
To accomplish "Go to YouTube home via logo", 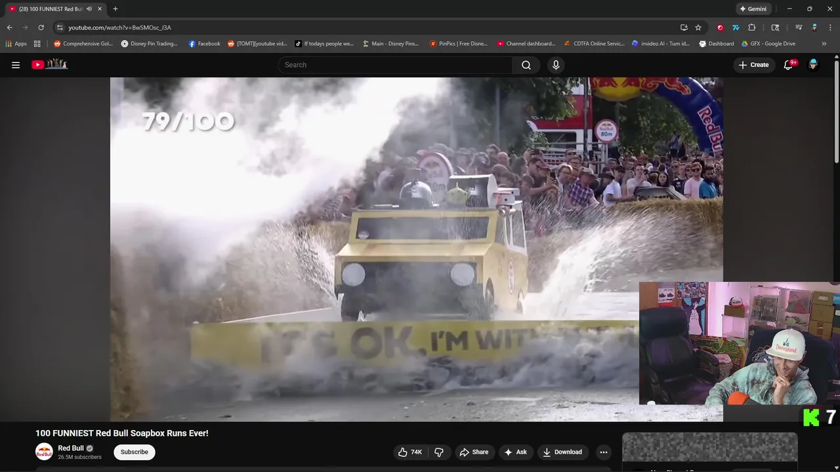I will click(50, 64).
